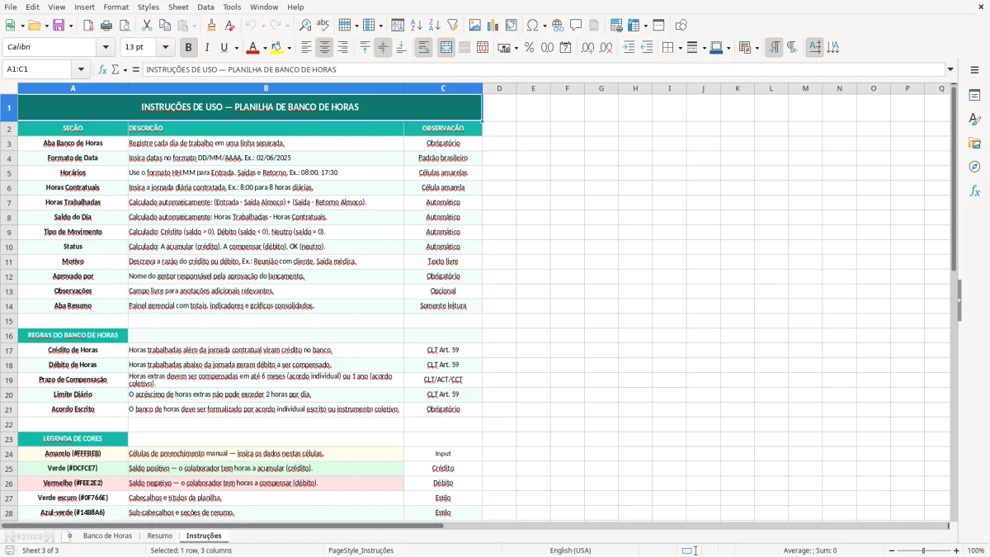The image size is (990, 557).
Task: Click column header C
Action: point(443,88)
